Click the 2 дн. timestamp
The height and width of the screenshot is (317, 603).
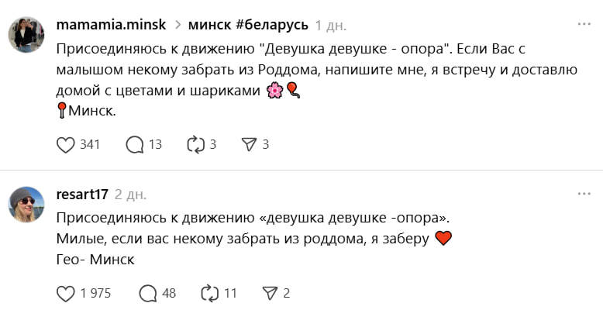(x=130, y=194)
